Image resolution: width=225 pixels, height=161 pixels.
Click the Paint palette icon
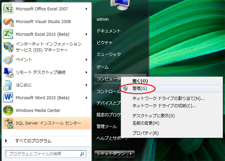click(8, 60)
